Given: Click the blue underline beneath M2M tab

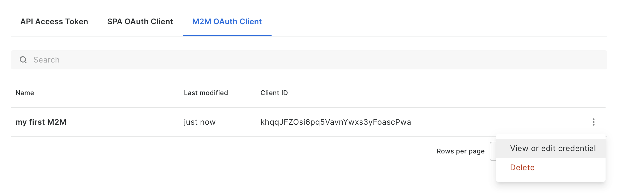Looking at the screenshot, I should tap(227, 35).
